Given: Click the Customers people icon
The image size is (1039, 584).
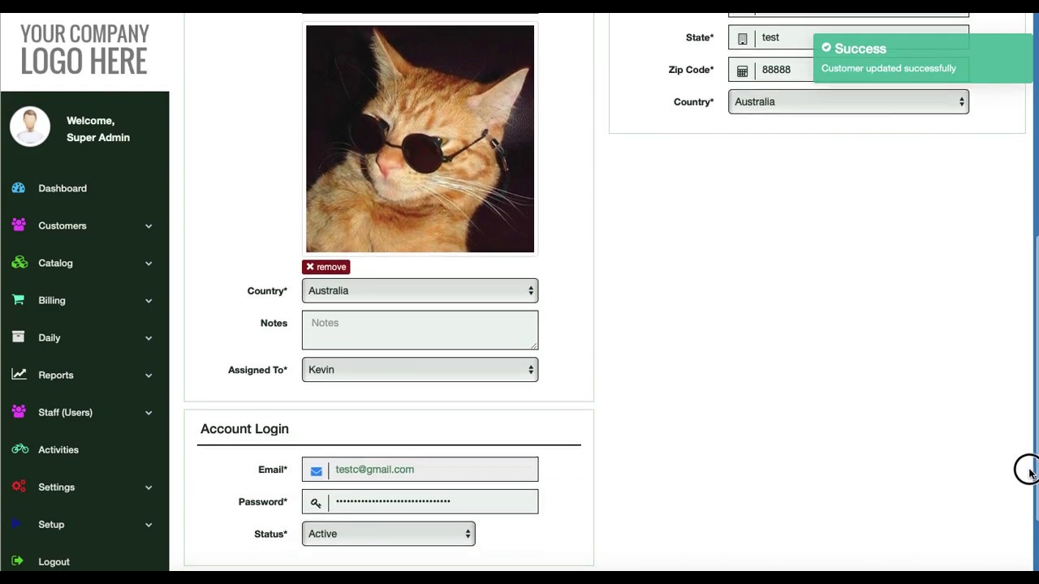Looking at the screenshot, I should pyautogui.click(x=19, y=225).
